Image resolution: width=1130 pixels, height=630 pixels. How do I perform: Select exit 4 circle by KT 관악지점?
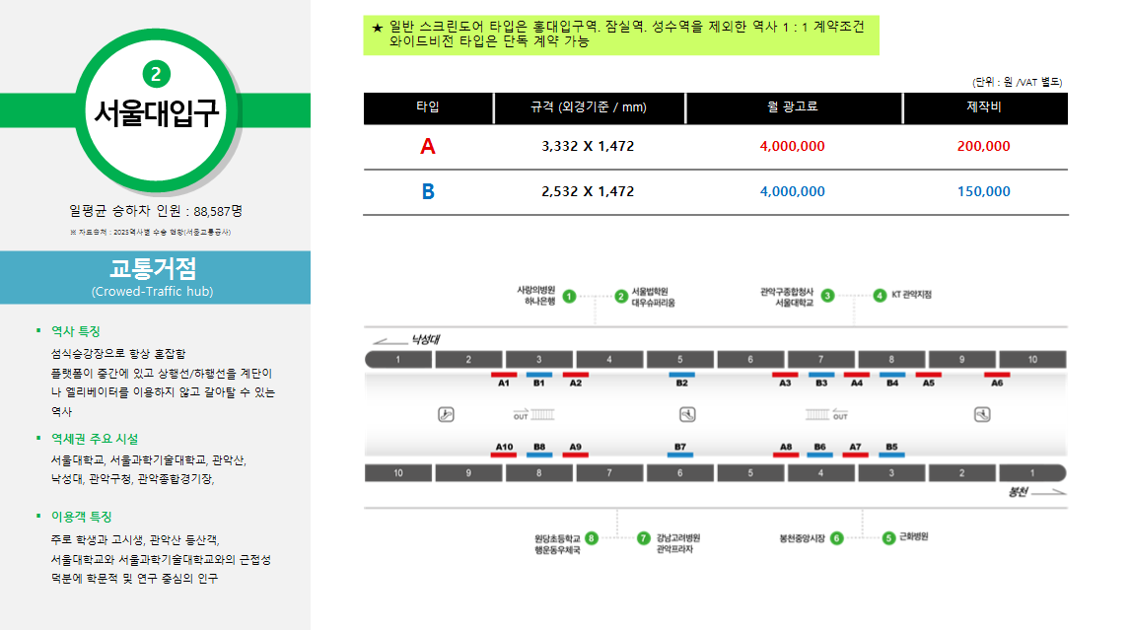tap(880, 295)
